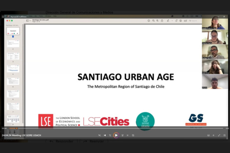Show document info for the PDF
The image size is (230, 153).
[149, 21]
